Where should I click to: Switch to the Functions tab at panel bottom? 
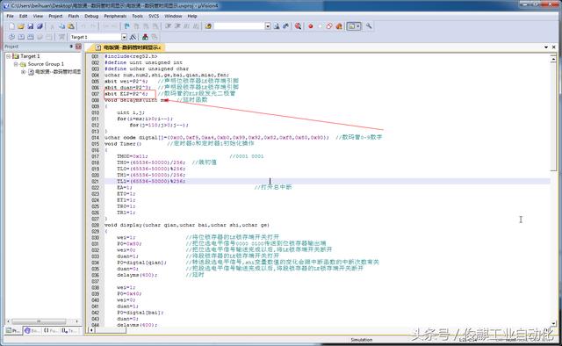[x=51, y=330]
